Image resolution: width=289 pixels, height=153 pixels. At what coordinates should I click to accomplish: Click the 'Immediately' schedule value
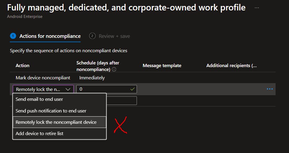[x=92, y=78]
